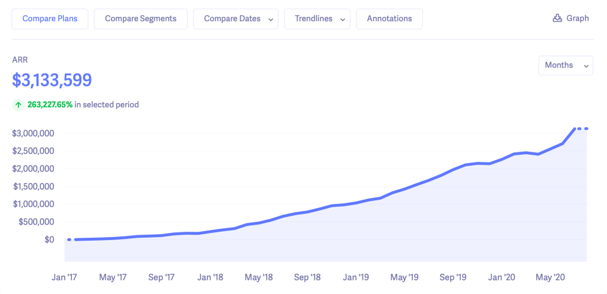Click the $3,000,000 y-axis label
The width and height of the screenshot is (607, 294).
click(x=33, y=133)
